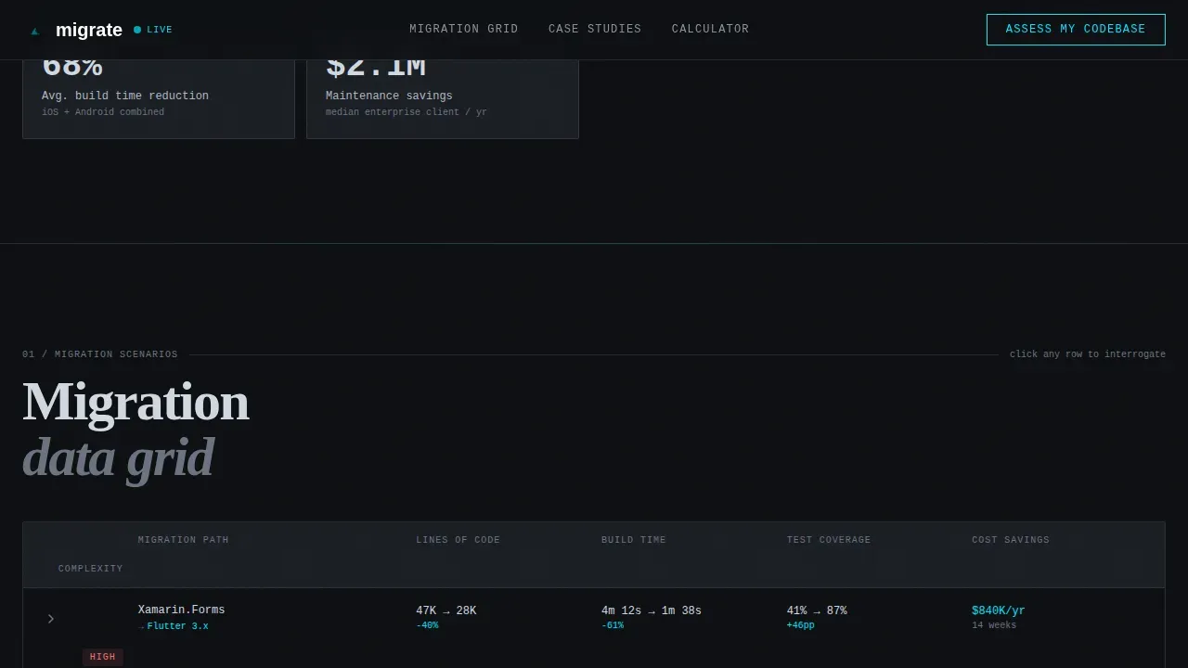Expand the Xamarin.Forms row chevron
This screenshot has width=1188, height=668.
(x=51, y=619)
